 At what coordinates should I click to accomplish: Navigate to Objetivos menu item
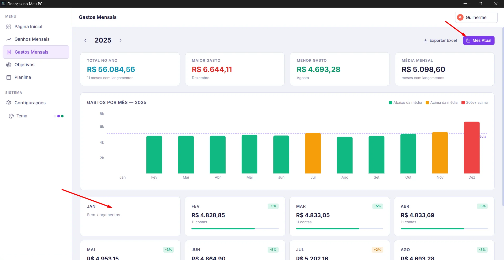[x=24, y=65]
